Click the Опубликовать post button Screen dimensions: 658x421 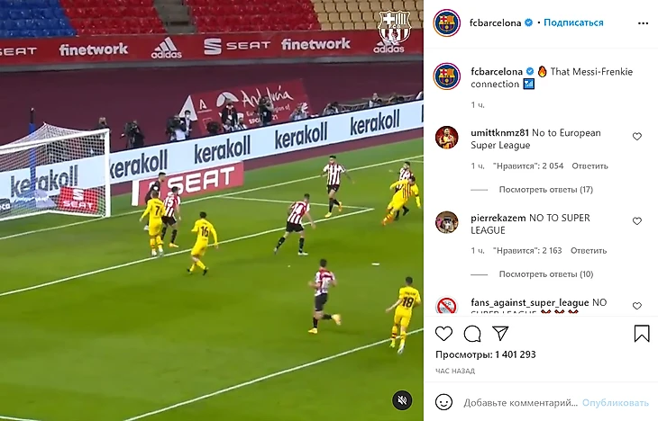[616, 403]
